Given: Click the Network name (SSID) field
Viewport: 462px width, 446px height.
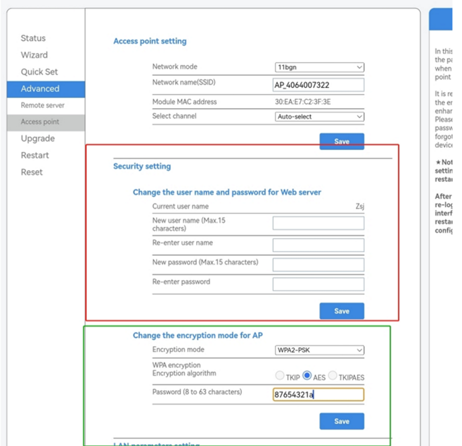Looking at the screenshot, I should [318, 85].
